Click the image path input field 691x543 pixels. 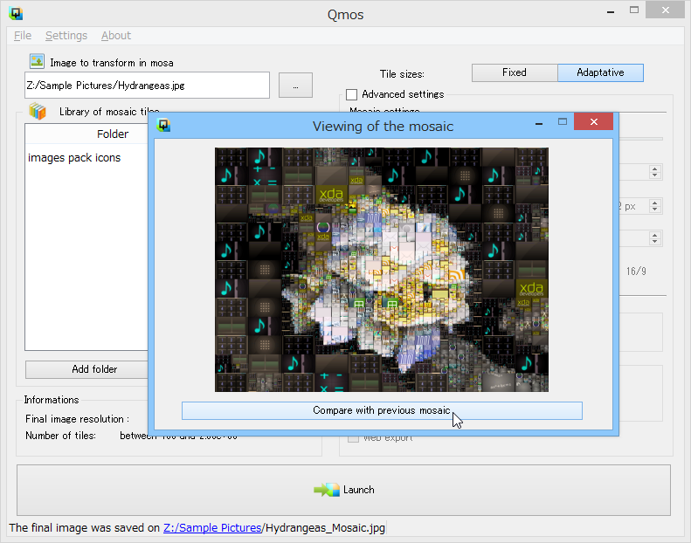click(147, 86)
